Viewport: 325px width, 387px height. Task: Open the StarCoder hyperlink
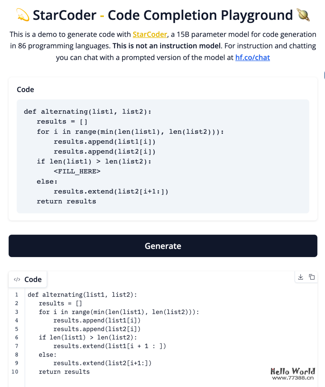click(150, 34)
